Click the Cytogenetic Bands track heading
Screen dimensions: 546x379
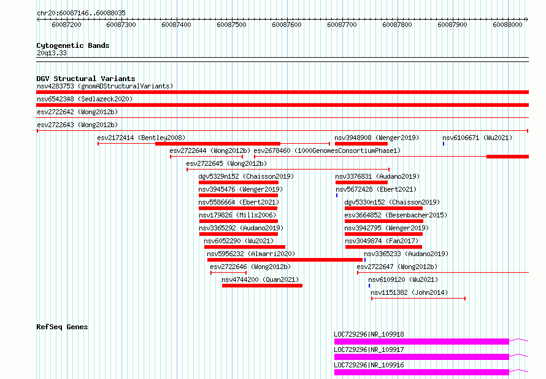click(x=73, y=45)
